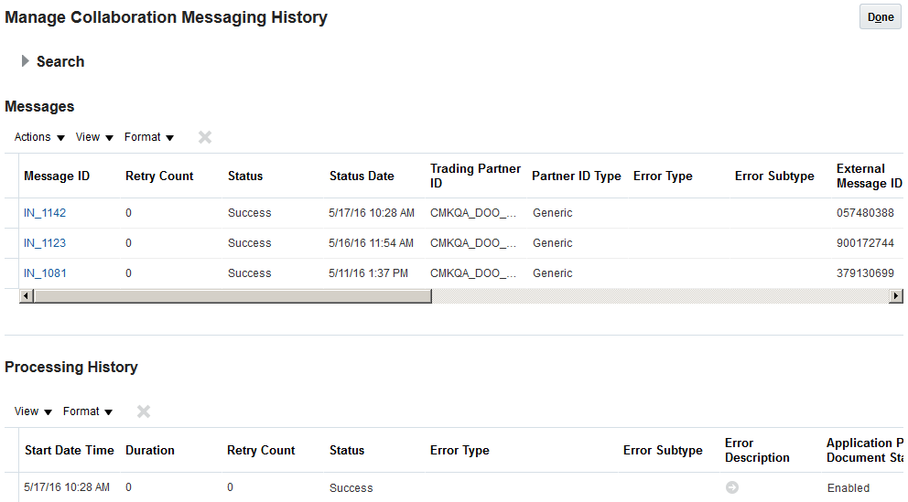Open message IN_1142 link
The height and width of the screenshot is (502, 908).
coord(45,213)
